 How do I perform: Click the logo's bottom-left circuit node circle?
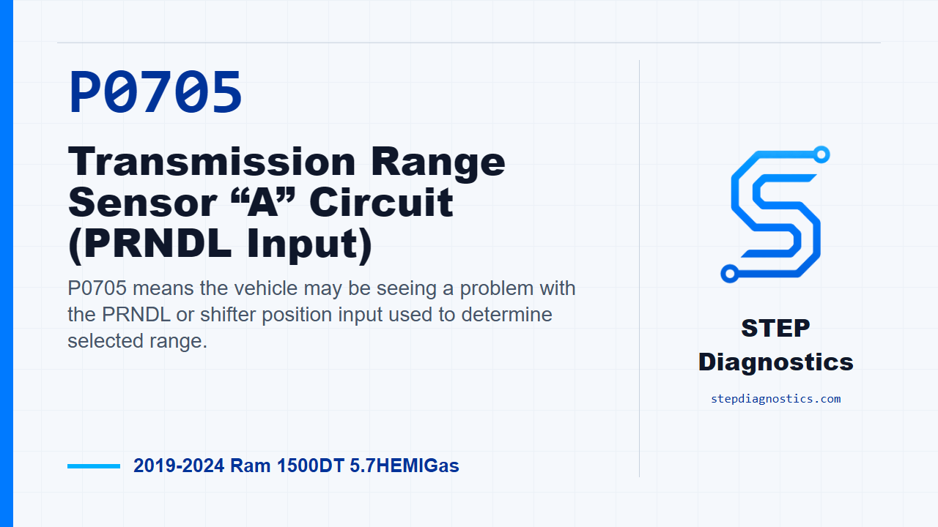(x=728, y=274)
